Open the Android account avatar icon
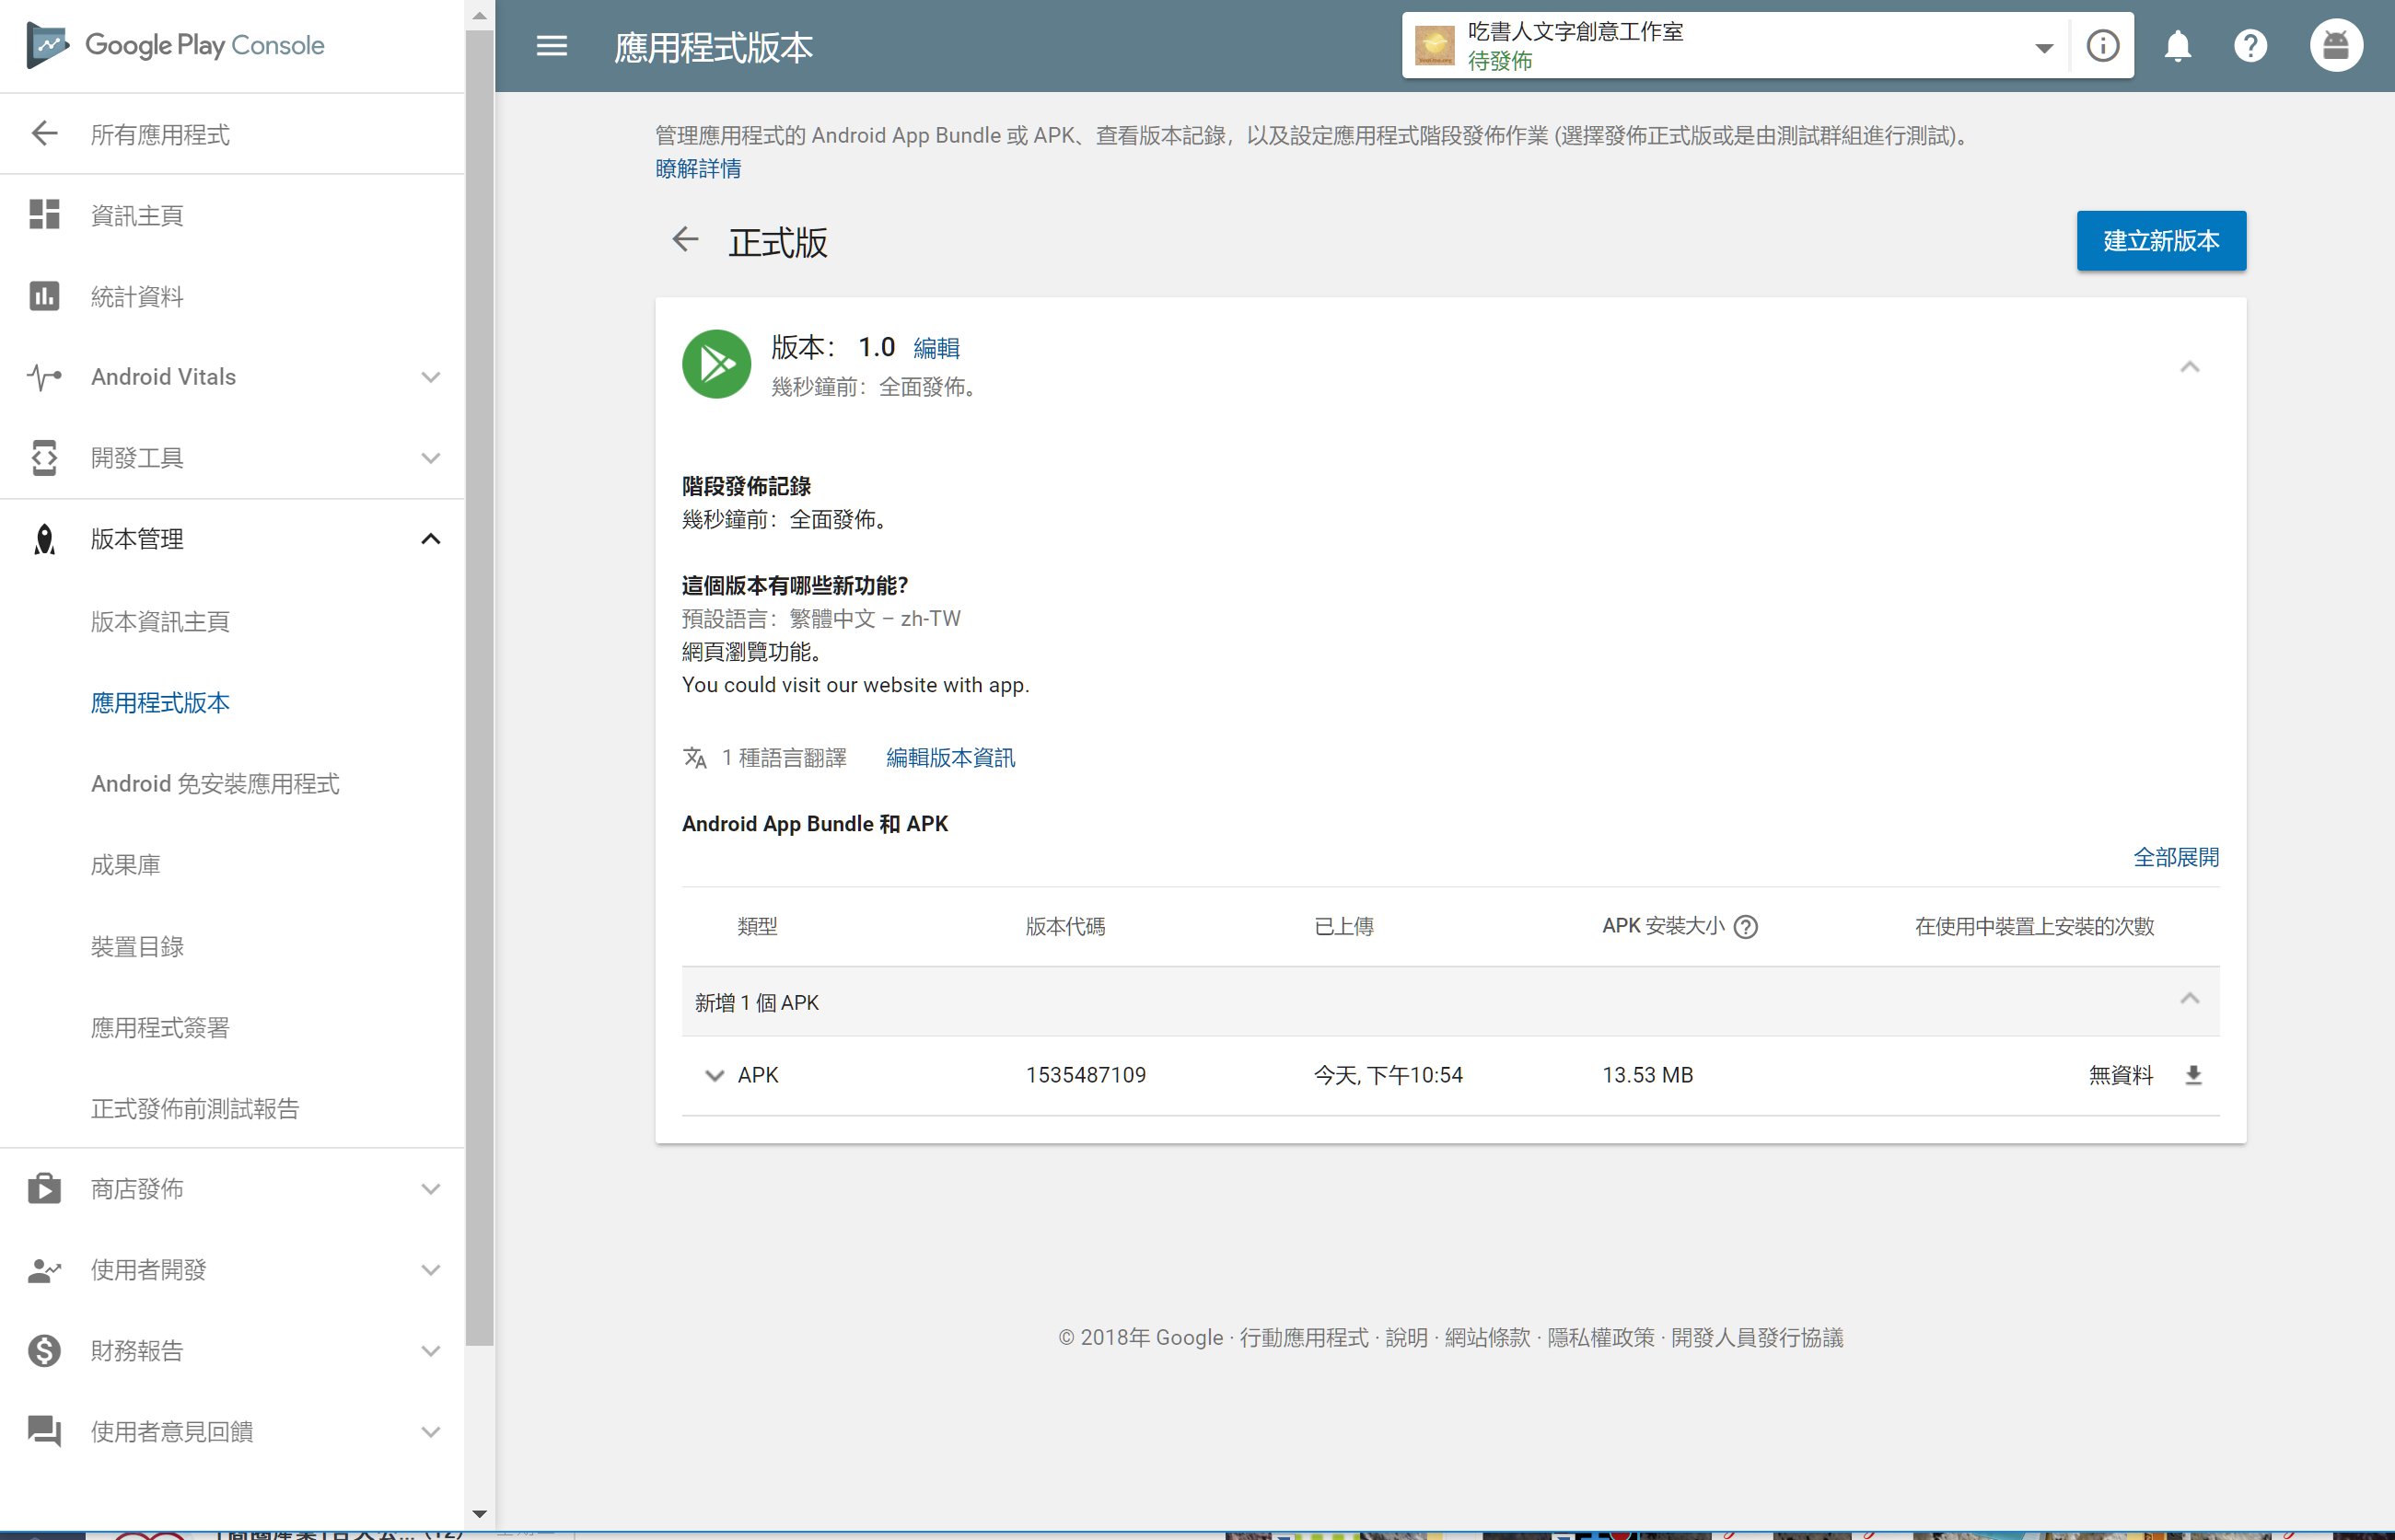 (2335, 46)
